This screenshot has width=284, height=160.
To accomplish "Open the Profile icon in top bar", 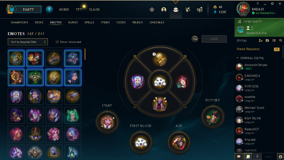I will tap(164, 9).
